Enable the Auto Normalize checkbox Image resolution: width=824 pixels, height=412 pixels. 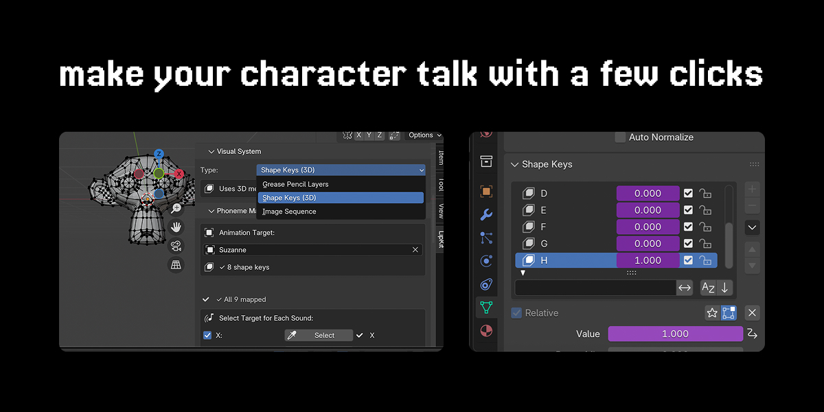click(x=620, y=137)
